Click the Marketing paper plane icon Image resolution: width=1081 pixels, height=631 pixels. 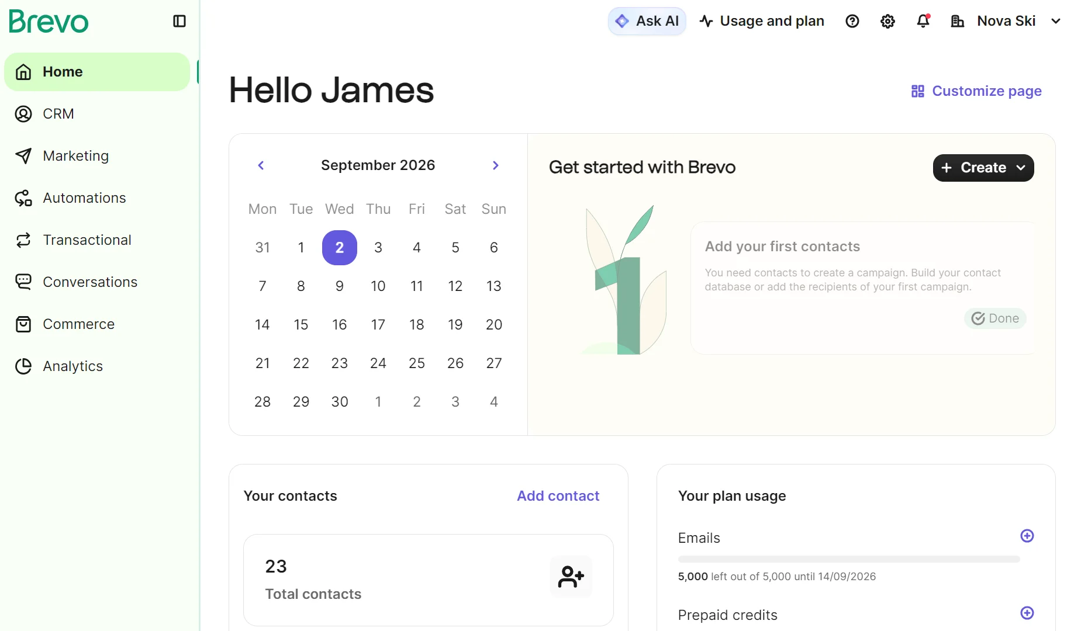pos(23,156)
